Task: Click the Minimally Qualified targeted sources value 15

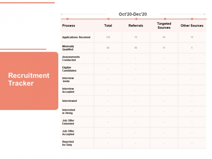Action: (x=164, y=48)
